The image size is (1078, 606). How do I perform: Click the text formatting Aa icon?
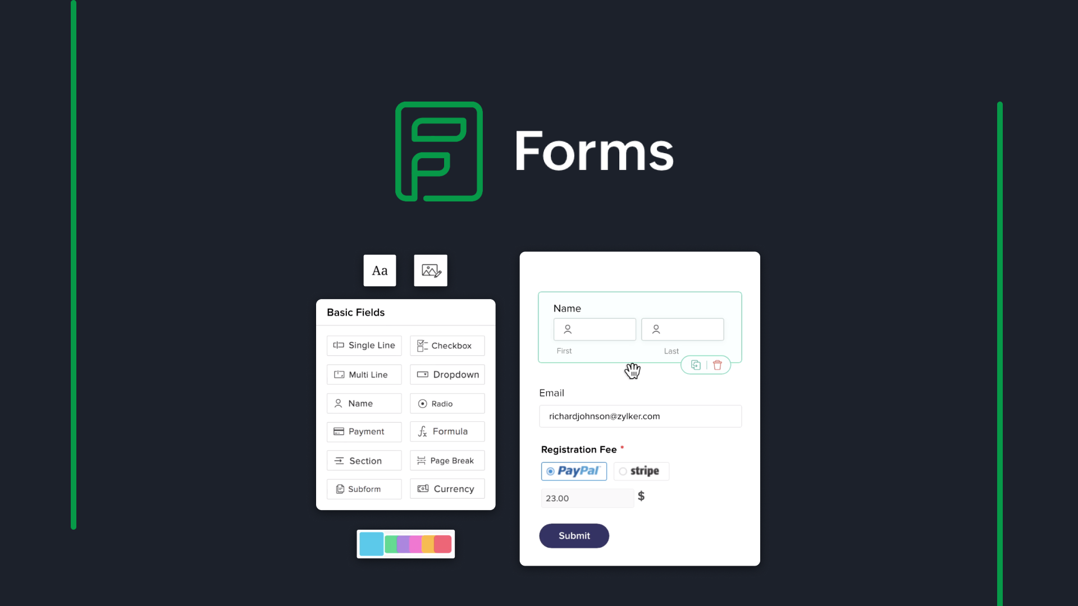pos(380,270)
